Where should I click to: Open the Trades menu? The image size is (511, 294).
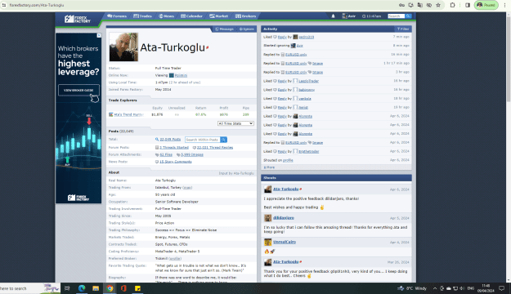click(x=143, y=16)
